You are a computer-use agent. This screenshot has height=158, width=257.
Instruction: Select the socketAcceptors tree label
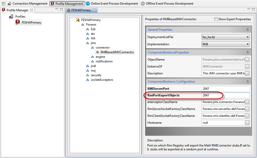coord(102,80)
